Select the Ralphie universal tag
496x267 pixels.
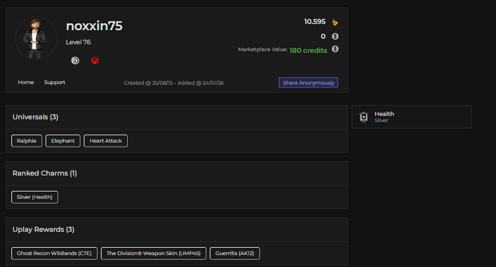click(27, 141)
